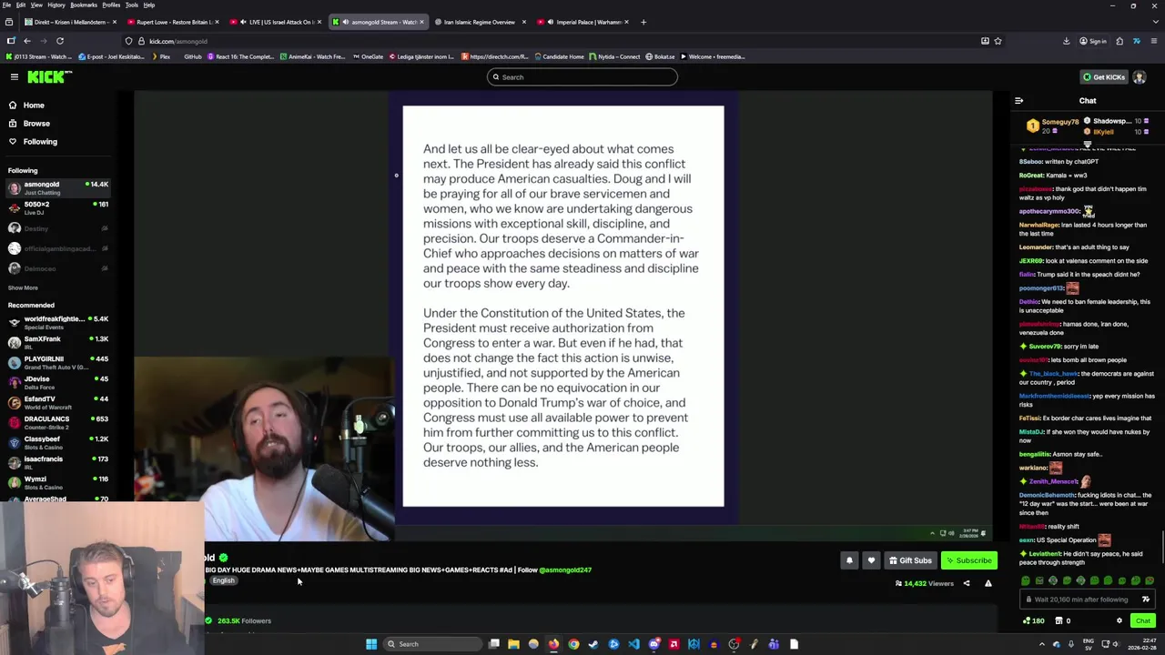Open the chat shop icon
Image resolution: width=1165 pixels, height=655 pixels.
click(1059, 620)
